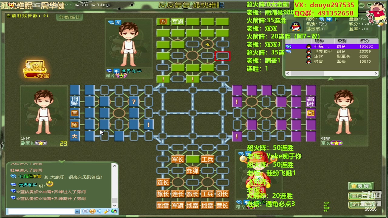Image resolution: width=388 pixels, height=218 pixels.
Task: Pick the orange 营长 piece
Action: point(222,206)
